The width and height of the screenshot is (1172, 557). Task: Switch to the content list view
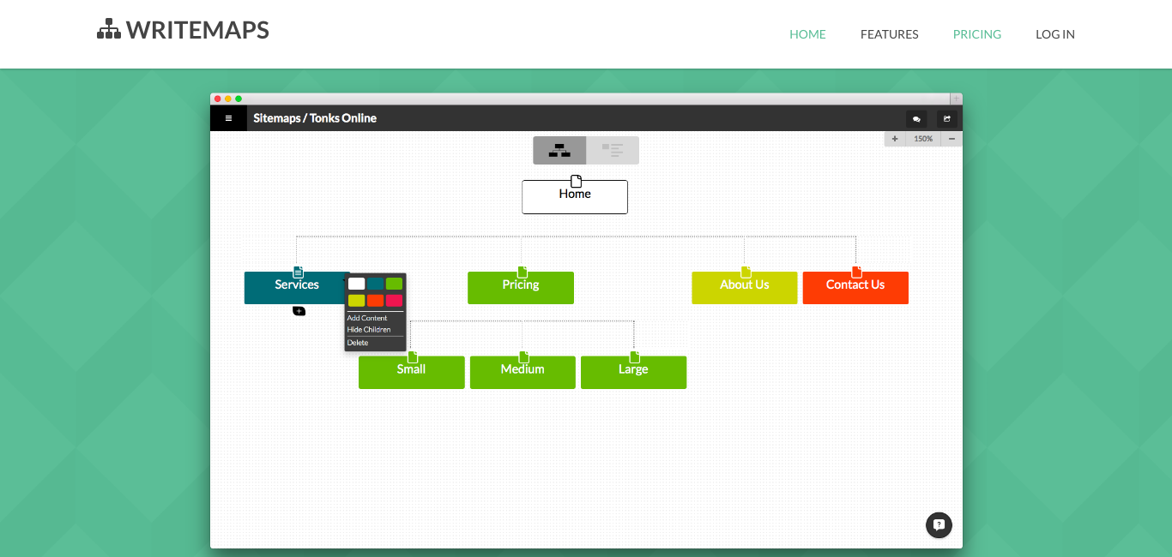(x=613, y=150)
